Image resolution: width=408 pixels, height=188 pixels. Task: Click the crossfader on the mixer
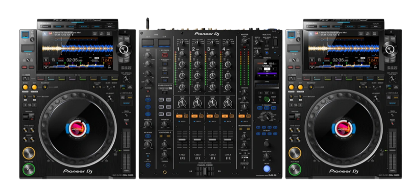pos(204,171)
